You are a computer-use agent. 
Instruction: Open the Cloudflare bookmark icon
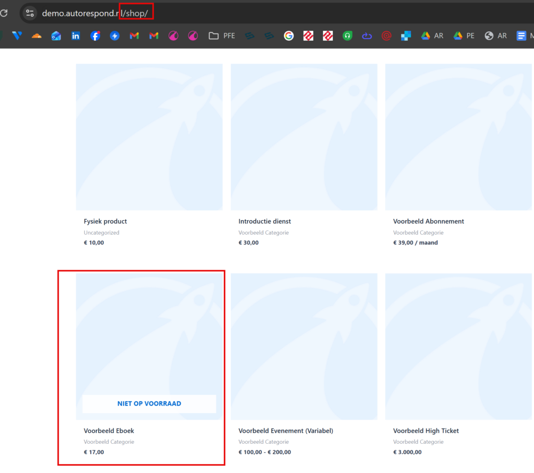(x=37, y=35)
